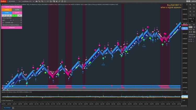This screenshot has width=196, height=110.
Task: Click the right arrow of horizontal scrollbar
Action: [187, 106]
